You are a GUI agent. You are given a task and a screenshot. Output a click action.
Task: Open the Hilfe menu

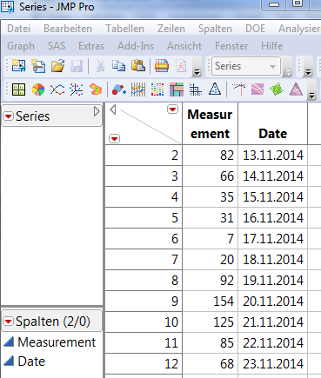(272, 46)
